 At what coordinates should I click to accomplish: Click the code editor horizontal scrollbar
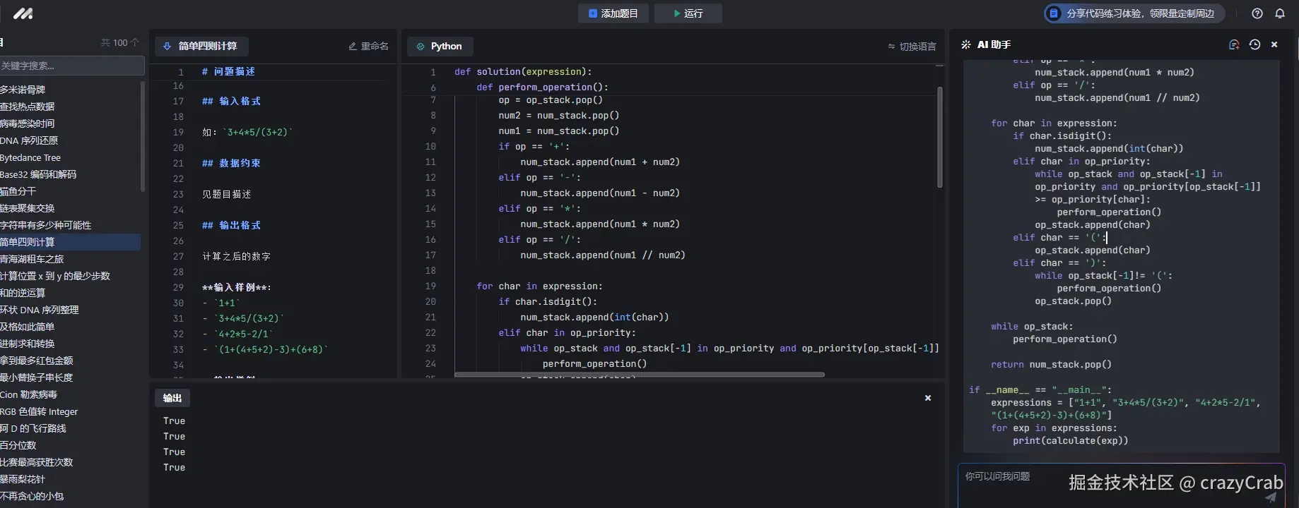click(639, 375)
